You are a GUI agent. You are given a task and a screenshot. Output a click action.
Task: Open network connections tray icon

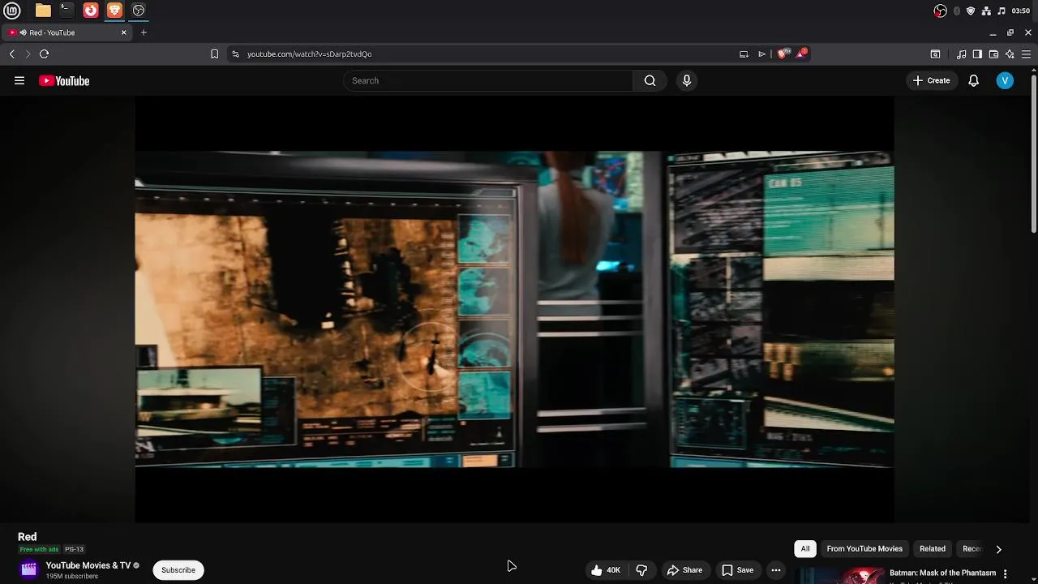pos(986,11)
